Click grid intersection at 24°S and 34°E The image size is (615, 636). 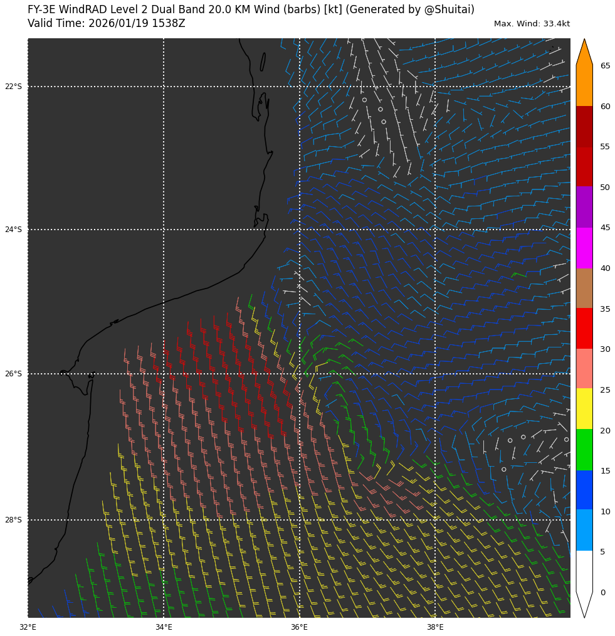(164, 230)
